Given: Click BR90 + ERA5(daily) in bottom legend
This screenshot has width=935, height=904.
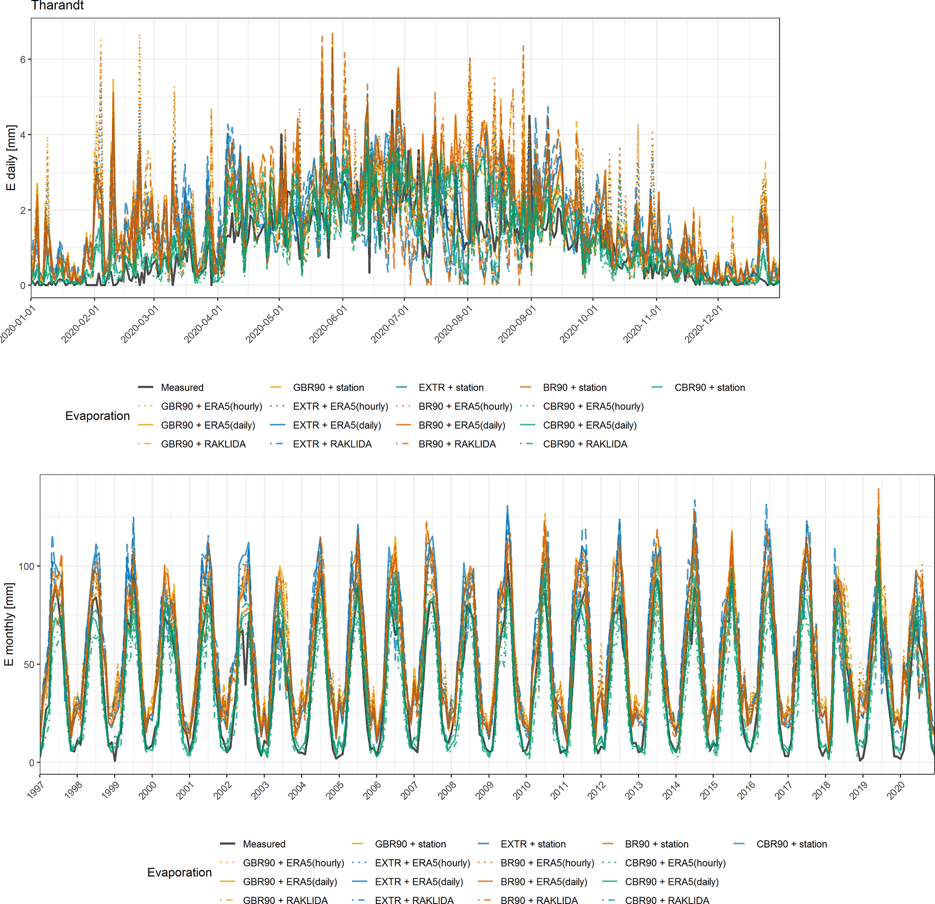Looking at the screenshot, I should coord(543,881).
